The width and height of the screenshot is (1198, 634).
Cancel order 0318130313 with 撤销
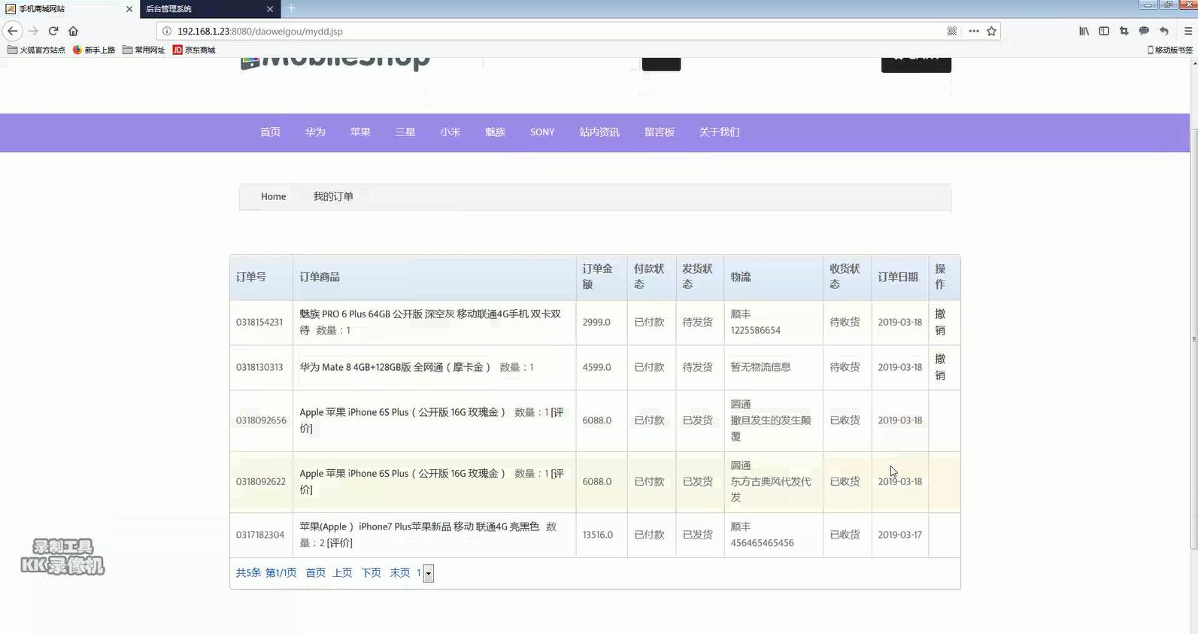pos(940,367)
